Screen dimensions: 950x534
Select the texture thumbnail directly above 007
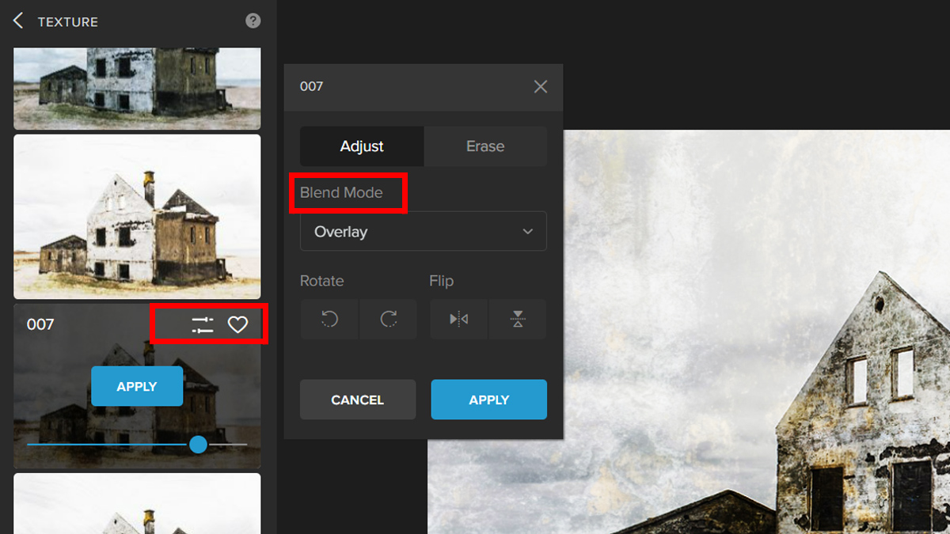(x=137, y=216)
